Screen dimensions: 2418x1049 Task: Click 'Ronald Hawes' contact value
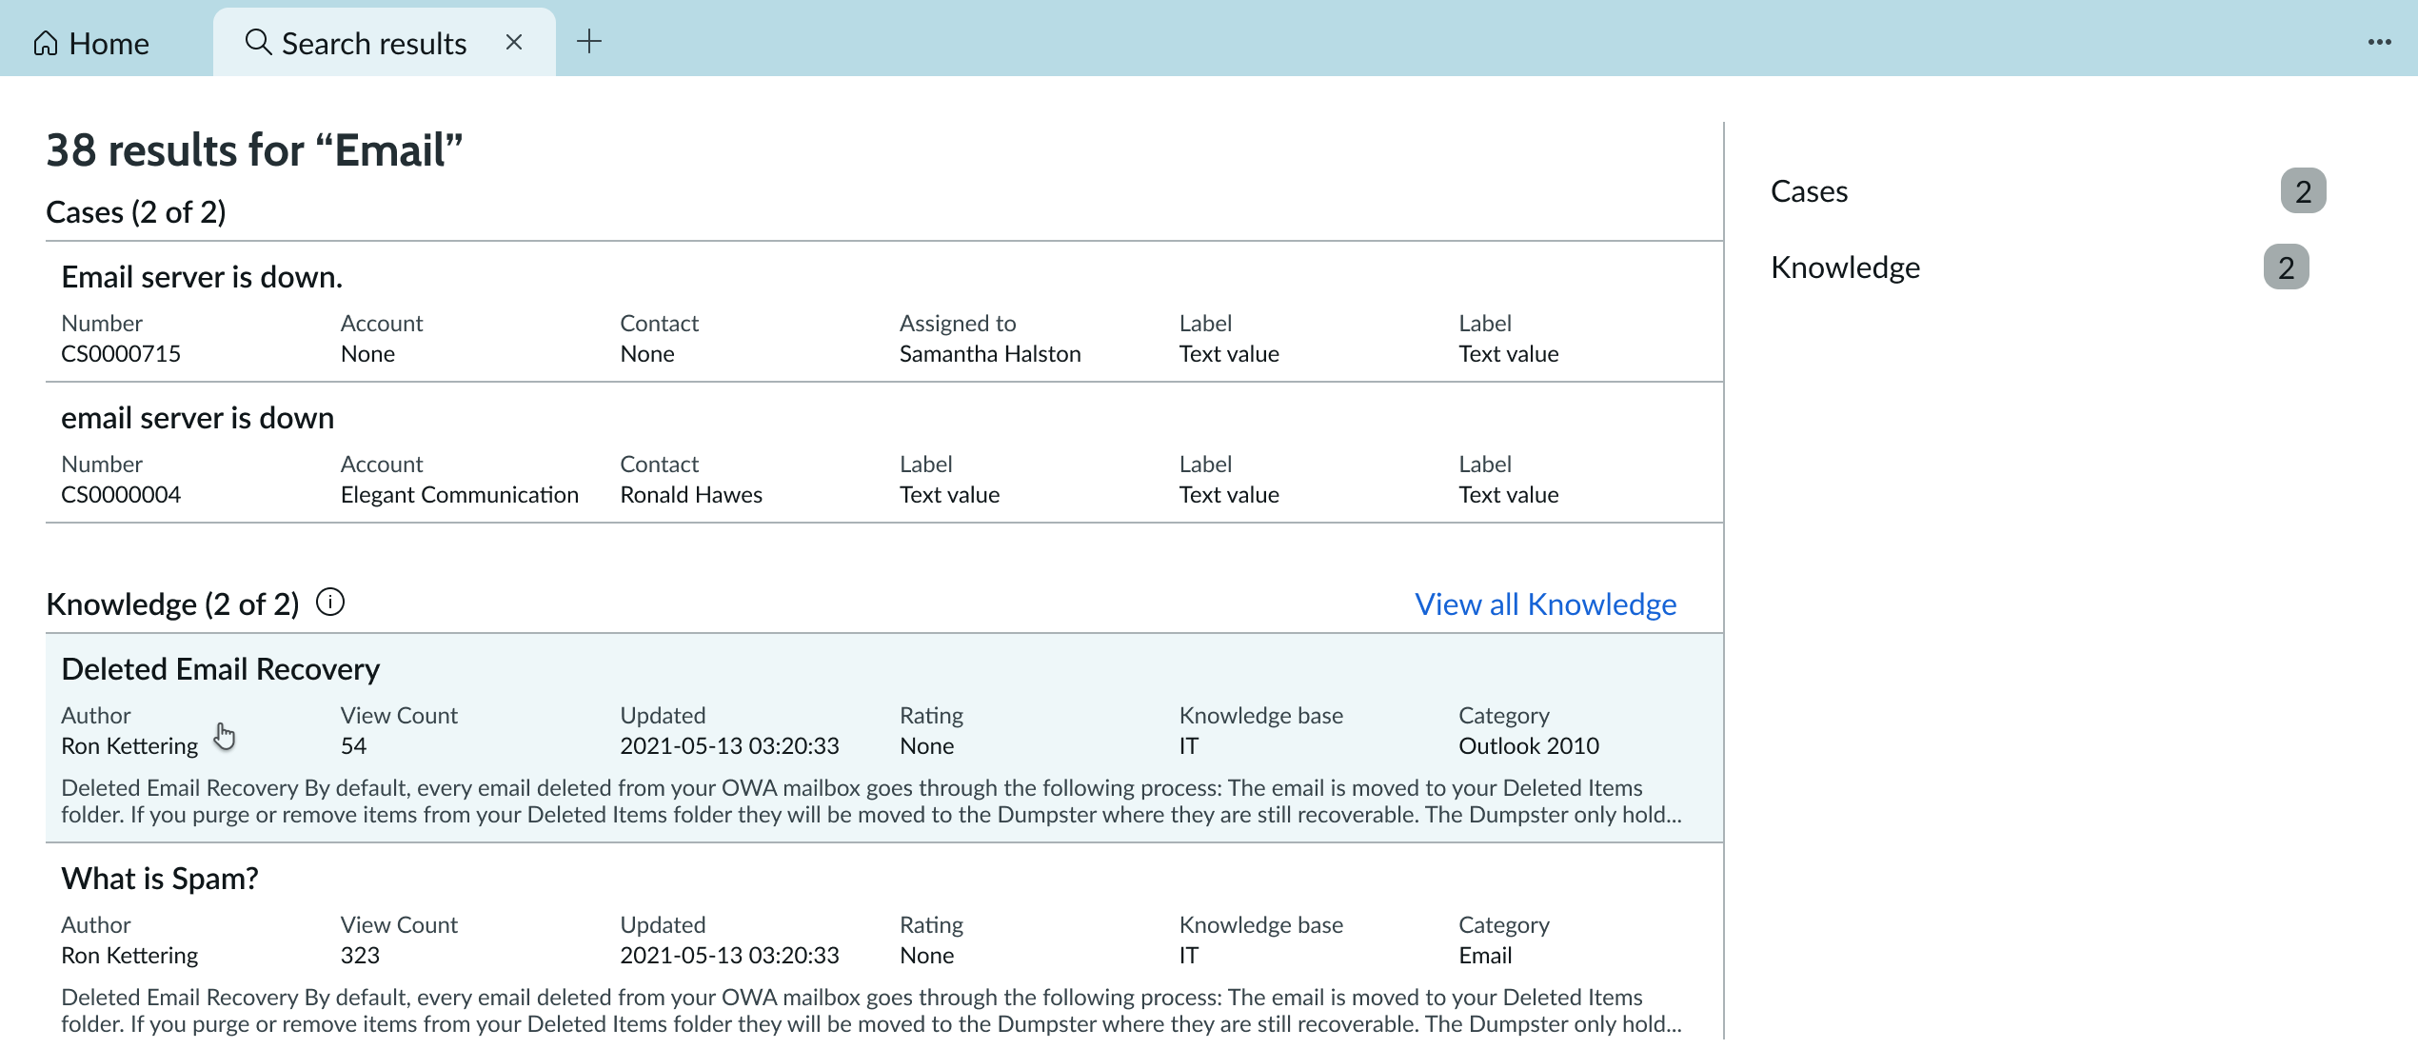[691, 495]
